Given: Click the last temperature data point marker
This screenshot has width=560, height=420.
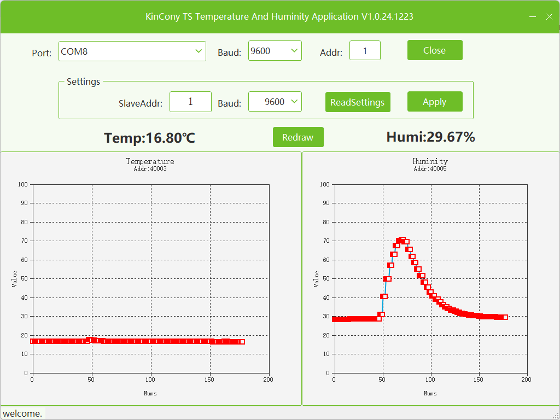Looking at the screenshot, I should tap(242, 342).
